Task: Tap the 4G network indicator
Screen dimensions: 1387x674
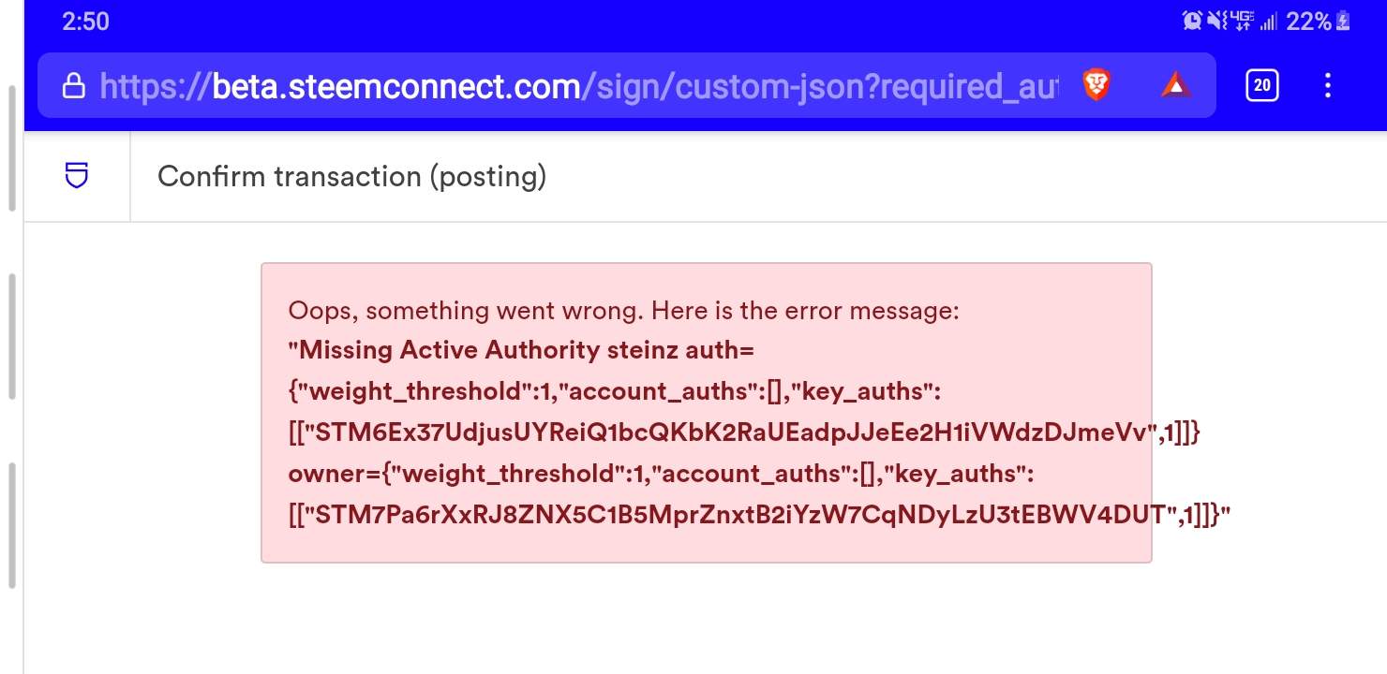Action: coord(1242,21)
